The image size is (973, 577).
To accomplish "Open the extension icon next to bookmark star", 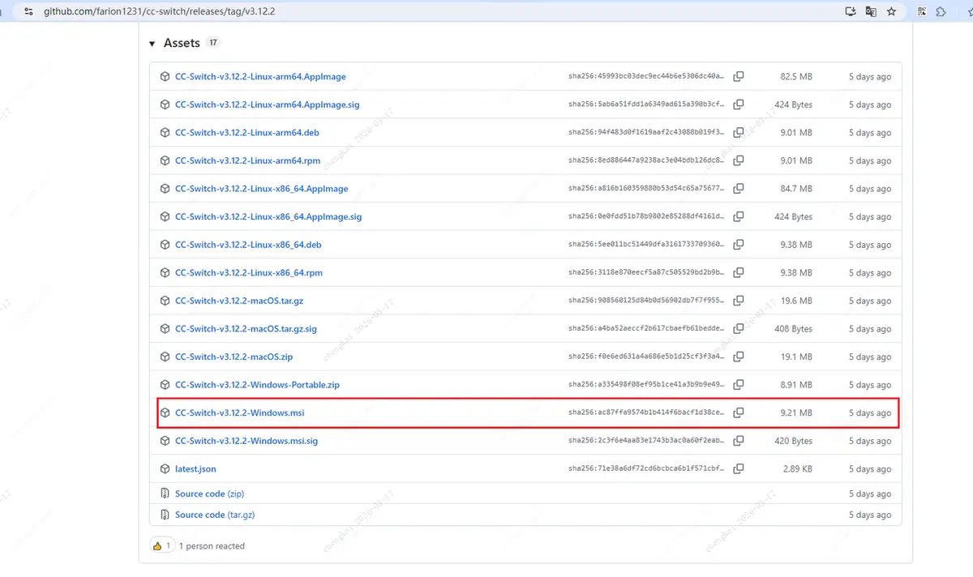I will coord(922,12).
